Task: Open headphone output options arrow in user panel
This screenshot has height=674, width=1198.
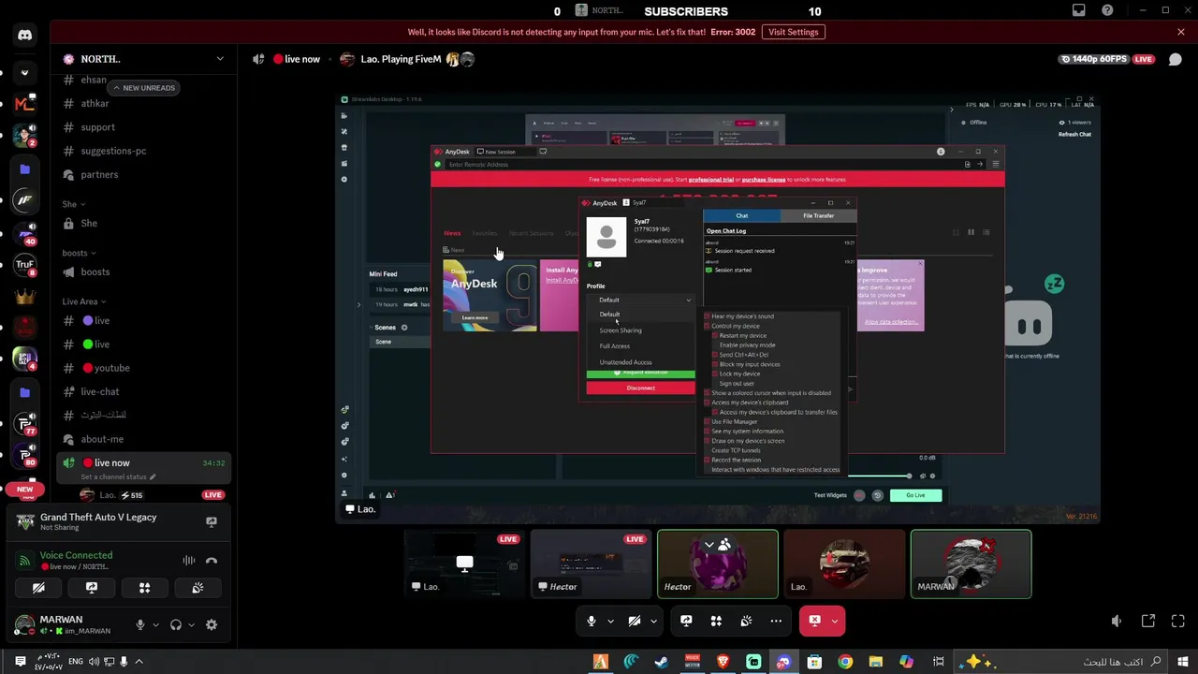Action: (191, 624)
